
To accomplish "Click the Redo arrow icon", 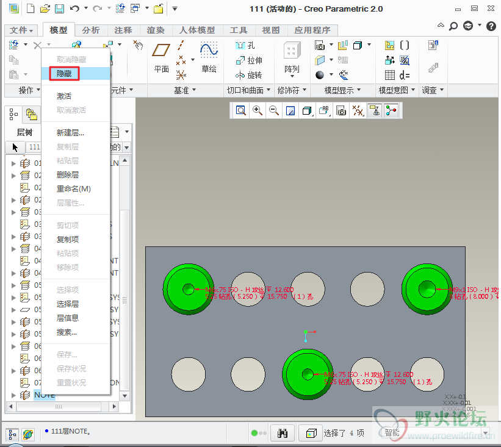I will [97, 9].
